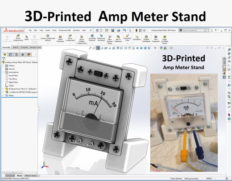Click the Rebuild traffic light icon
Viewport: 232px width, 181px height.
(x=137, y=30)
